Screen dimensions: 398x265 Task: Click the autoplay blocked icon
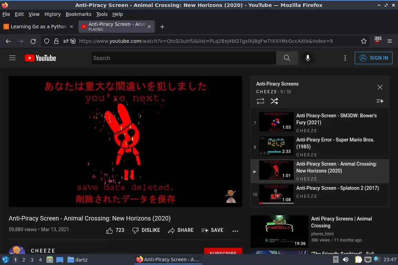point(73,41)
